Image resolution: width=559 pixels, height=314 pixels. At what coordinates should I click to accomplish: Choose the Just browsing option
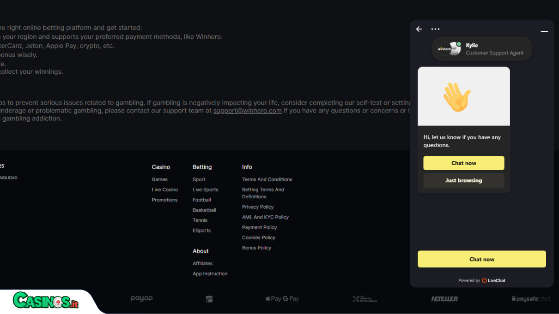coord(464,180)
